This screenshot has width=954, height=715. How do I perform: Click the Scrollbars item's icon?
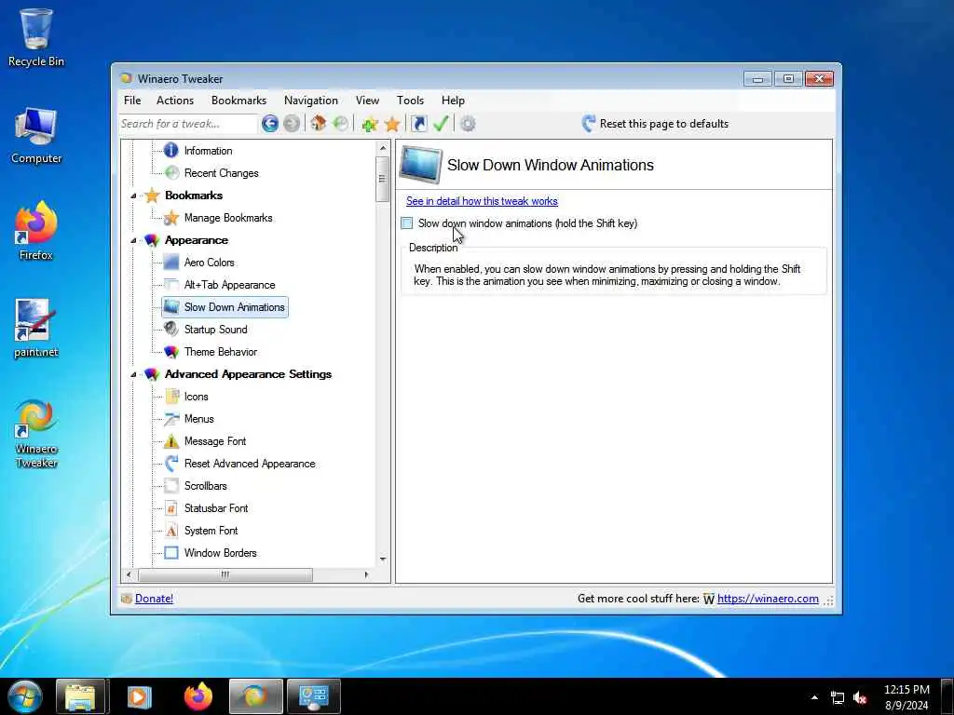coord(171,486)
